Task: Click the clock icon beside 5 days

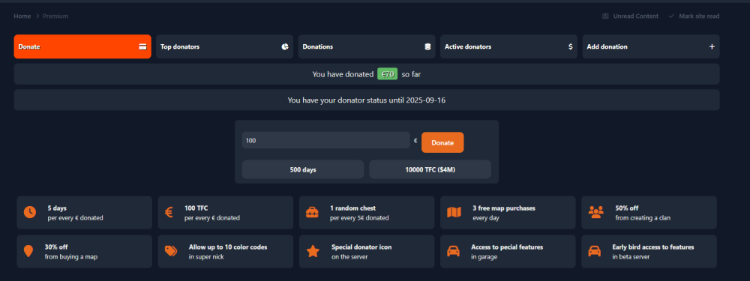Action: (30, 212)
